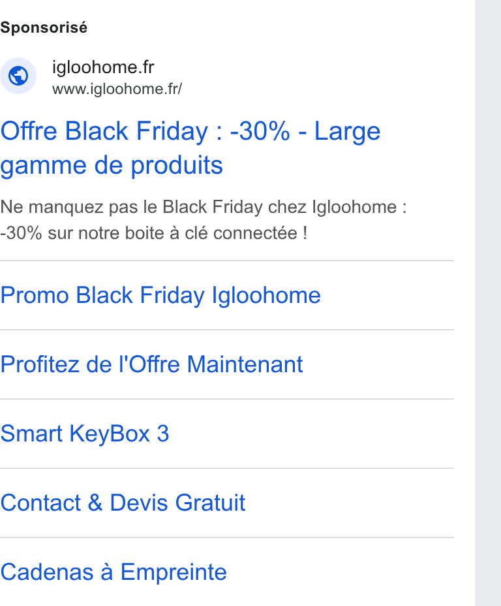Viewport: 501px width, 606px height.
Task: Click the word 'Large' in the headline
Action: click(348, 132)
